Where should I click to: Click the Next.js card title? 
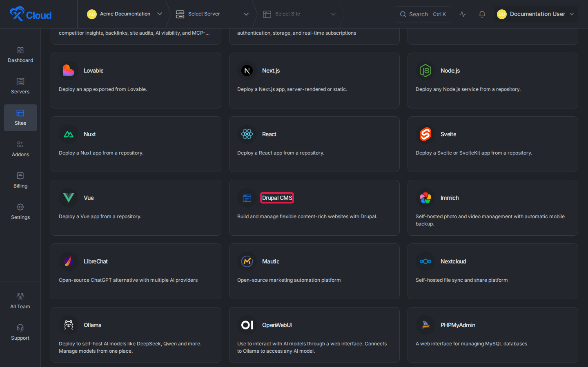(x=271, y=71)
